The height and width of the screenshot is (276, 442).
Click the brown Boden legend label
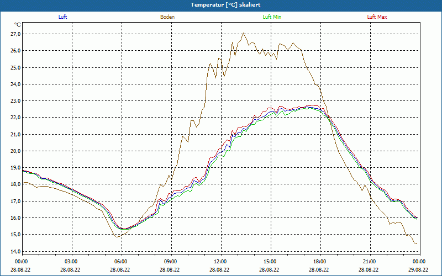tap(167, 17)
